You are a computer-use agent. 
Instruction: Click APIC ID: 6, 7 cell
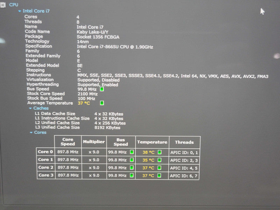[x=183, y=176]
